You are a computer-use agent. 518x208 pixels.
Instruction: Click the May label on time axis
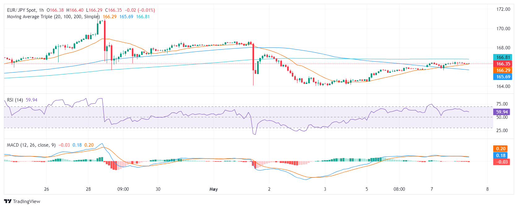[214, 189]
